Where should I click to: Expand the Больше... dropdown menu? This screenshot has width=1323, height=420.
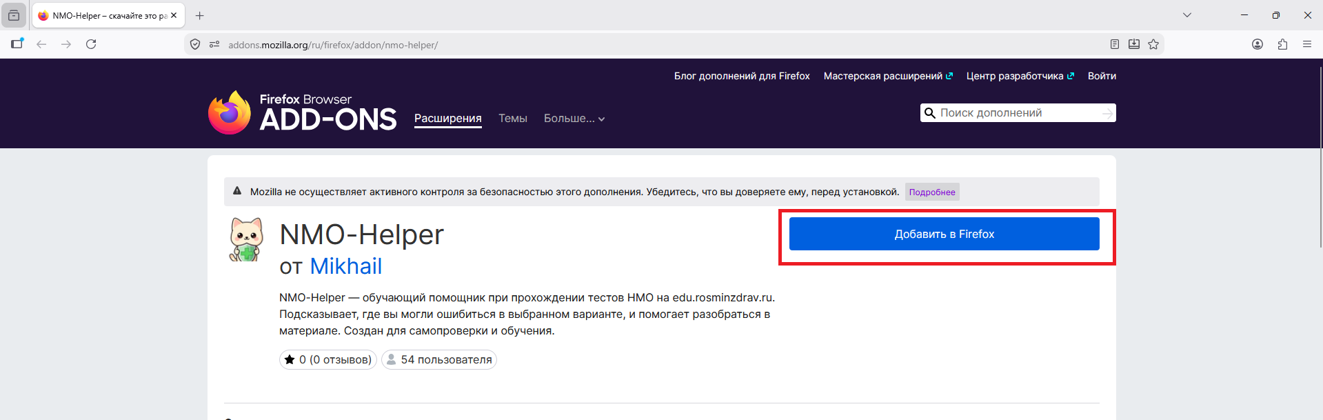click(574, 119)
